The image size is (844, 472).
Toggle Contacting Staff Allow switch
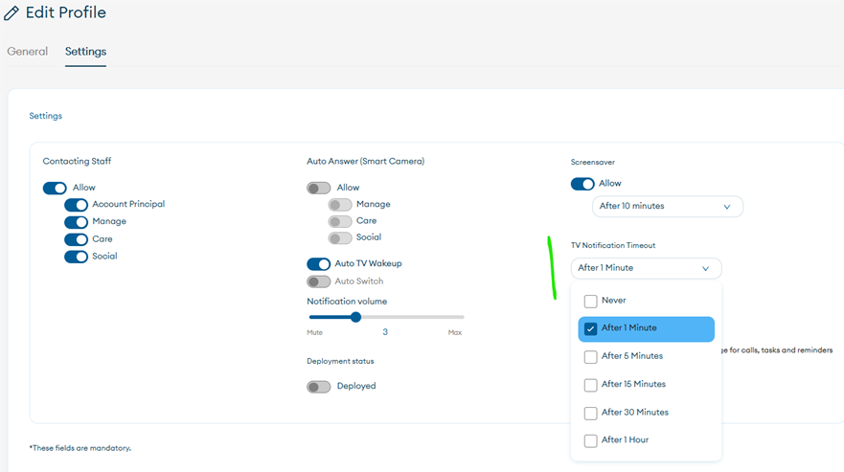pyautogui.click(x=55, y=188)
